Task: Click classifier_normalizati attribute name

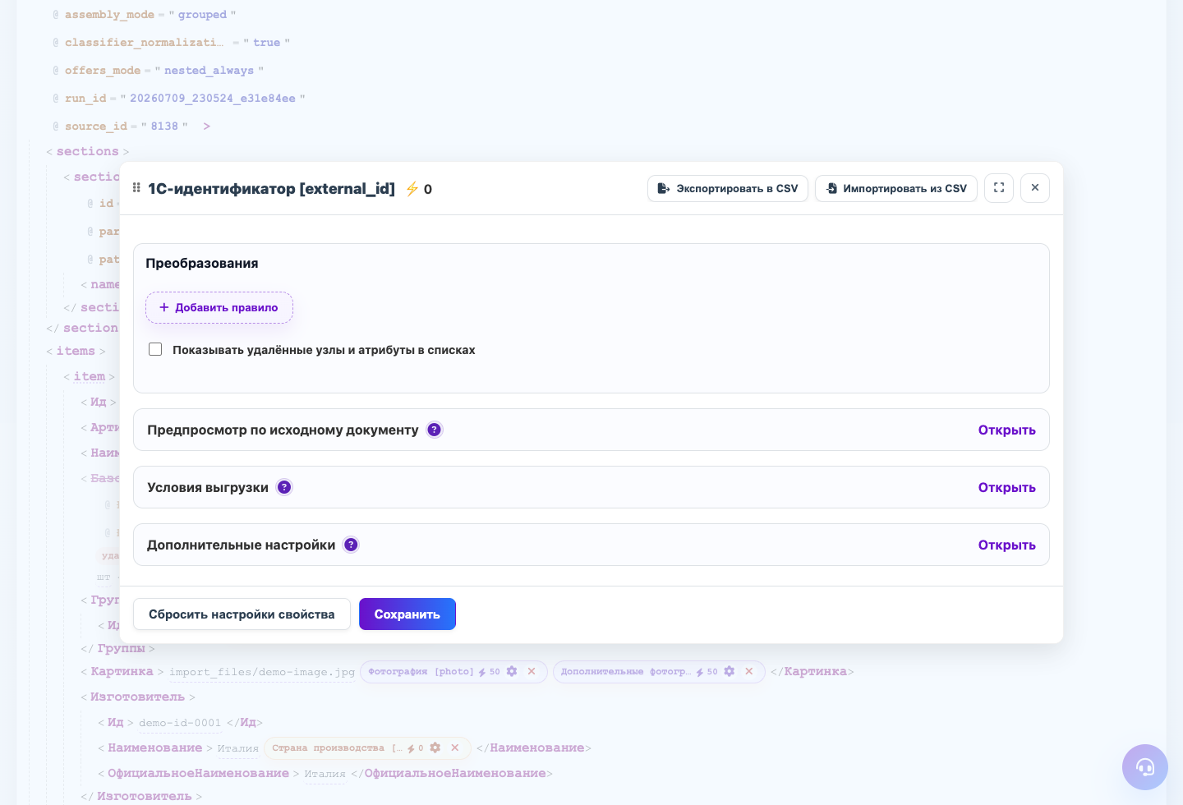Action: point(144,42)
